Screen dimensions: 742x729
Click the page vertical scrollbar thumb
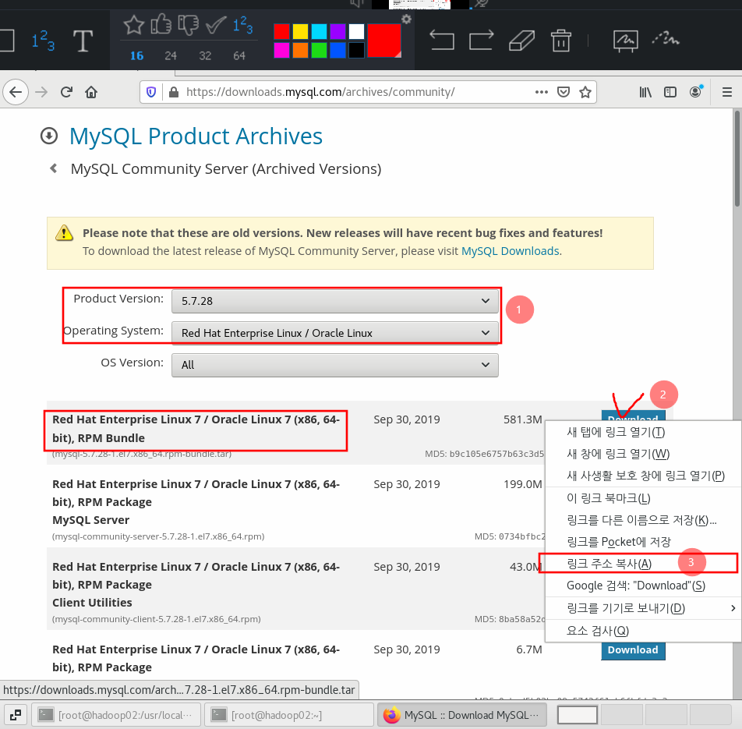(737, 158)
